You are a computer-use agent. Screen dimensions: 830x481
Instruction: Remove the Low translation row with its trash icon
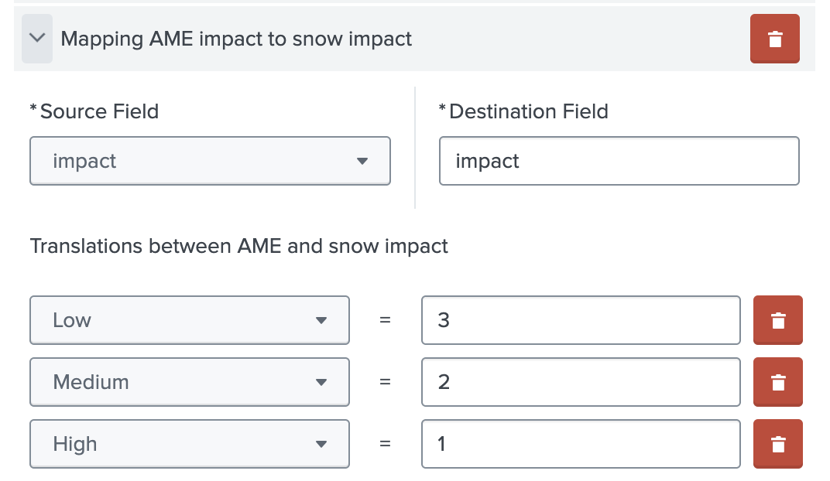pyautogui.click(x=777, y=320)
